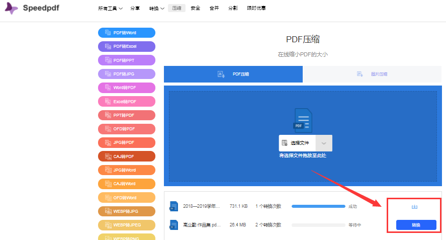Click the WEBP转JPG button icon

click(108, 211)
